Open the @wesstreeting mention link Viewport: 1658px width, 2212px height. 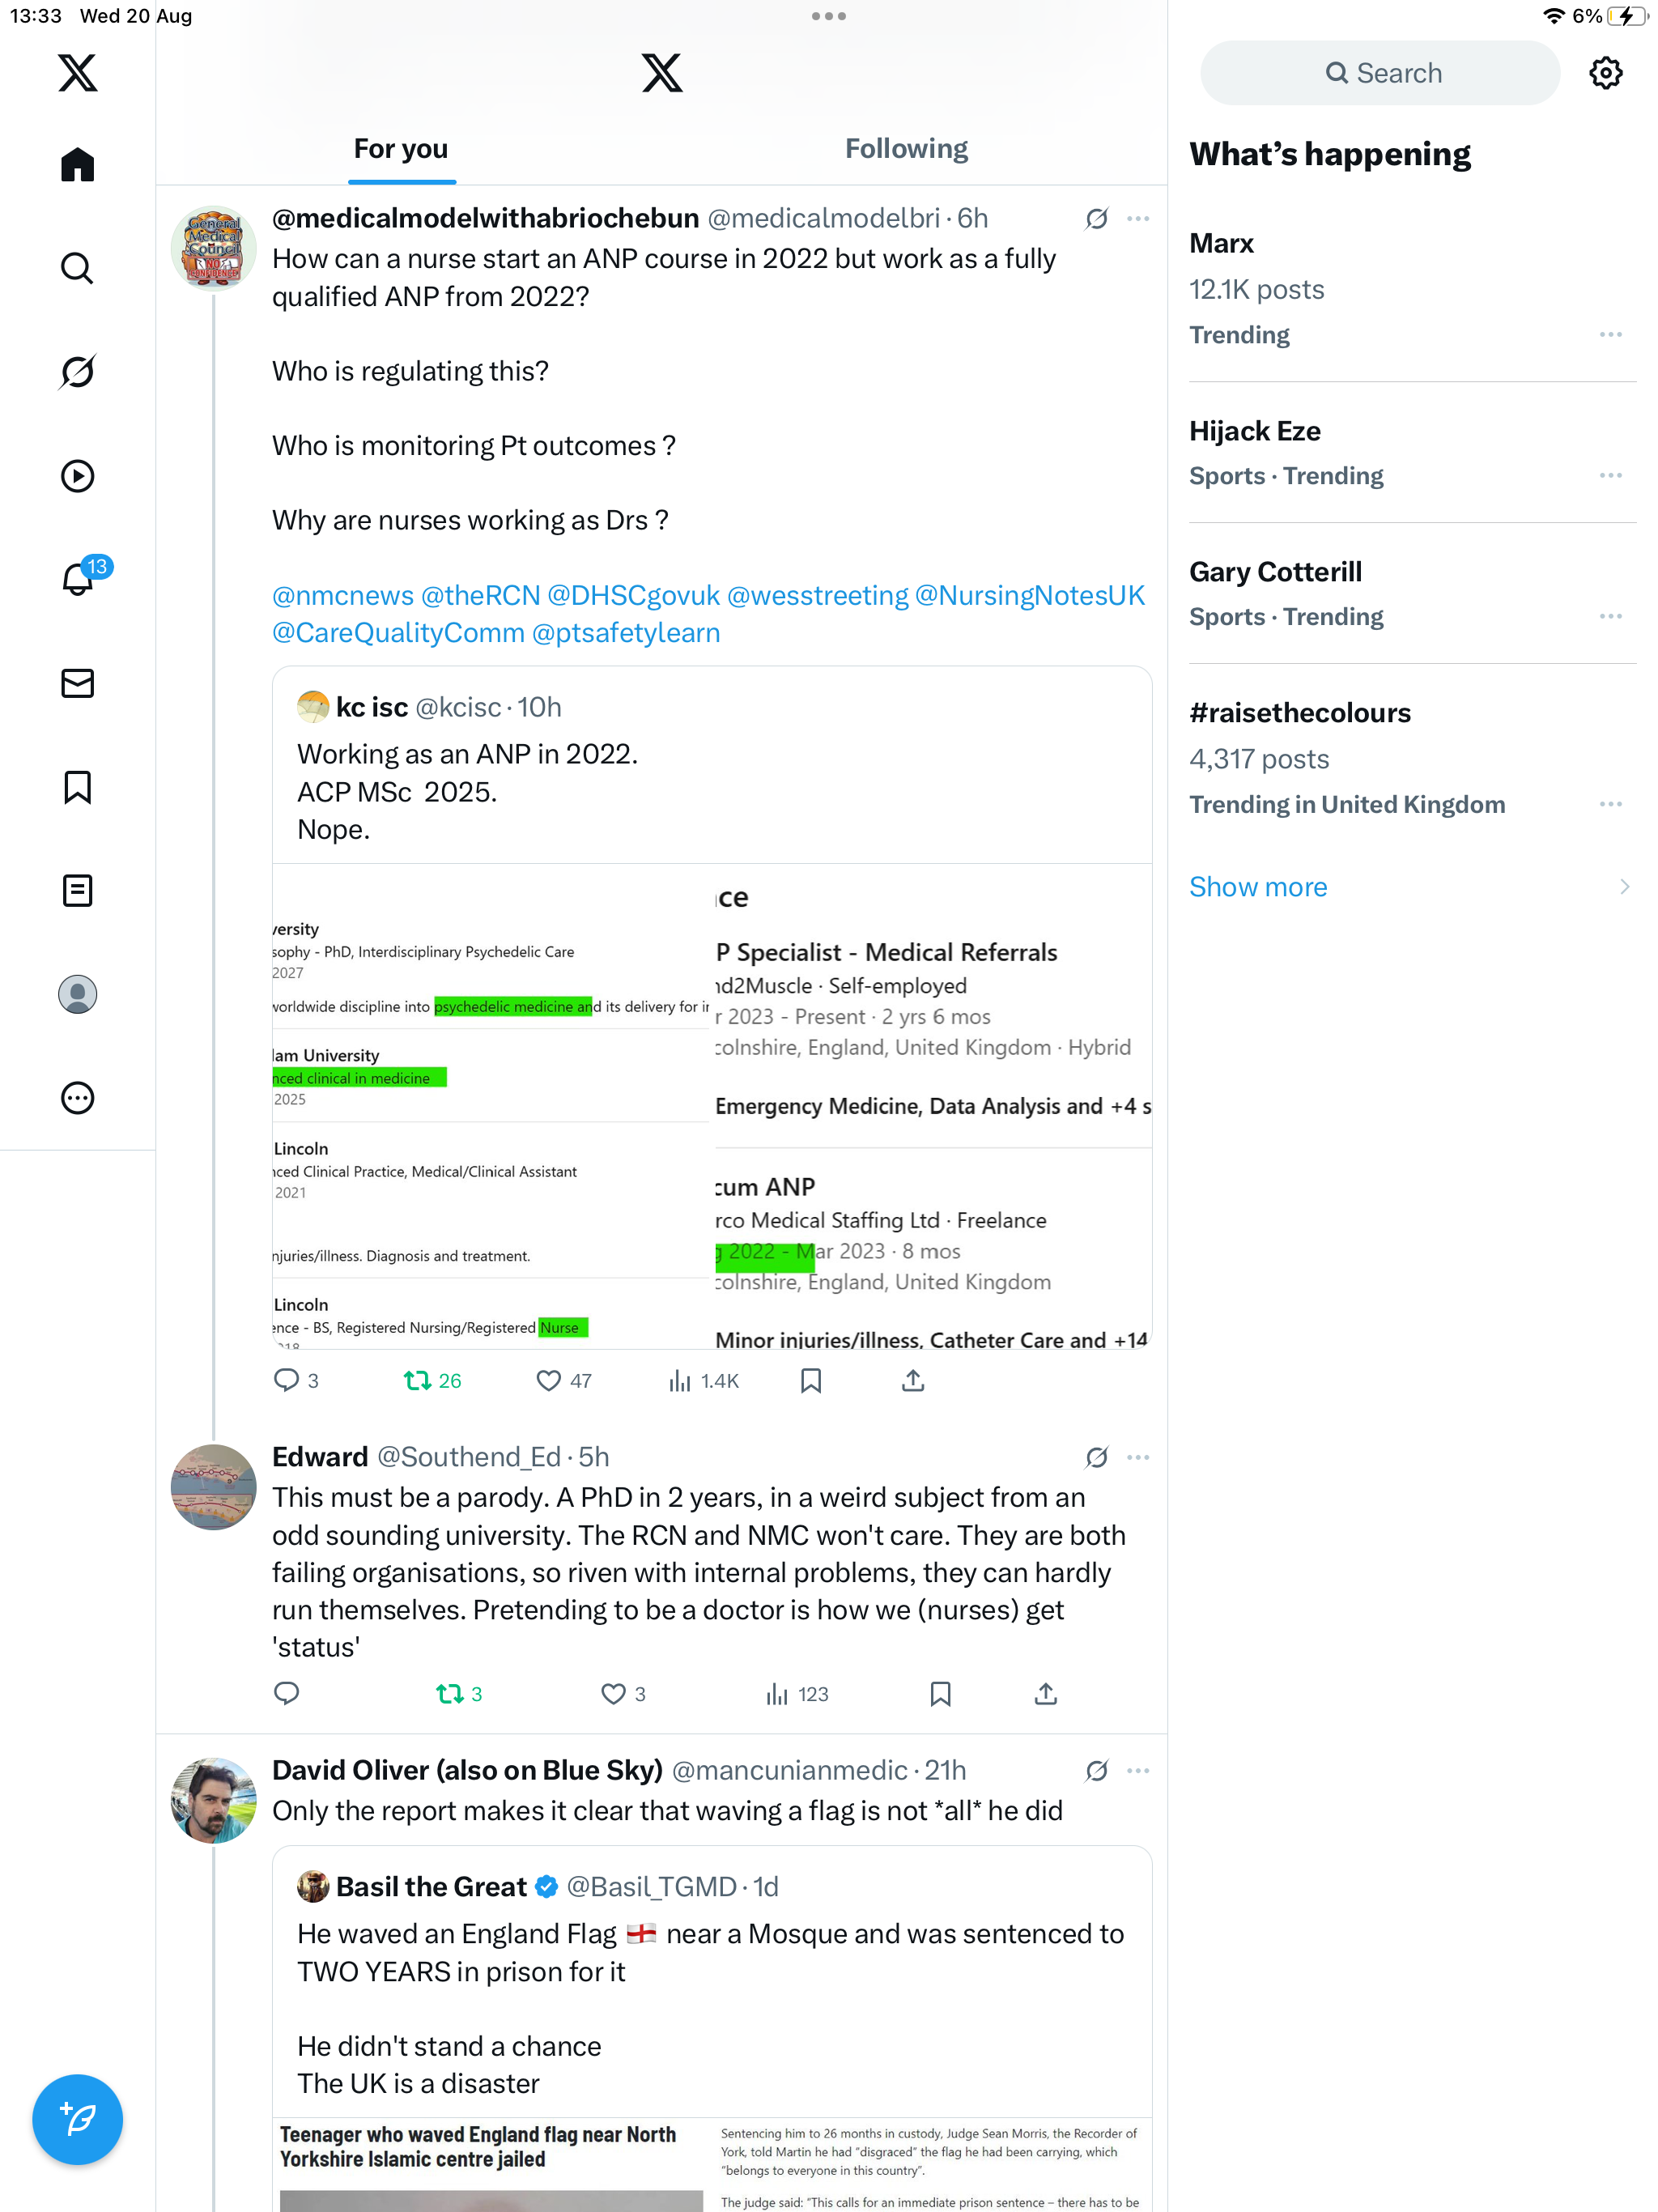click(x=817, y=596)
